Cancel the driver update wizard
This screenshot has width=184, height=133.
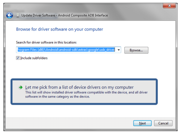(x=163, y=123)
